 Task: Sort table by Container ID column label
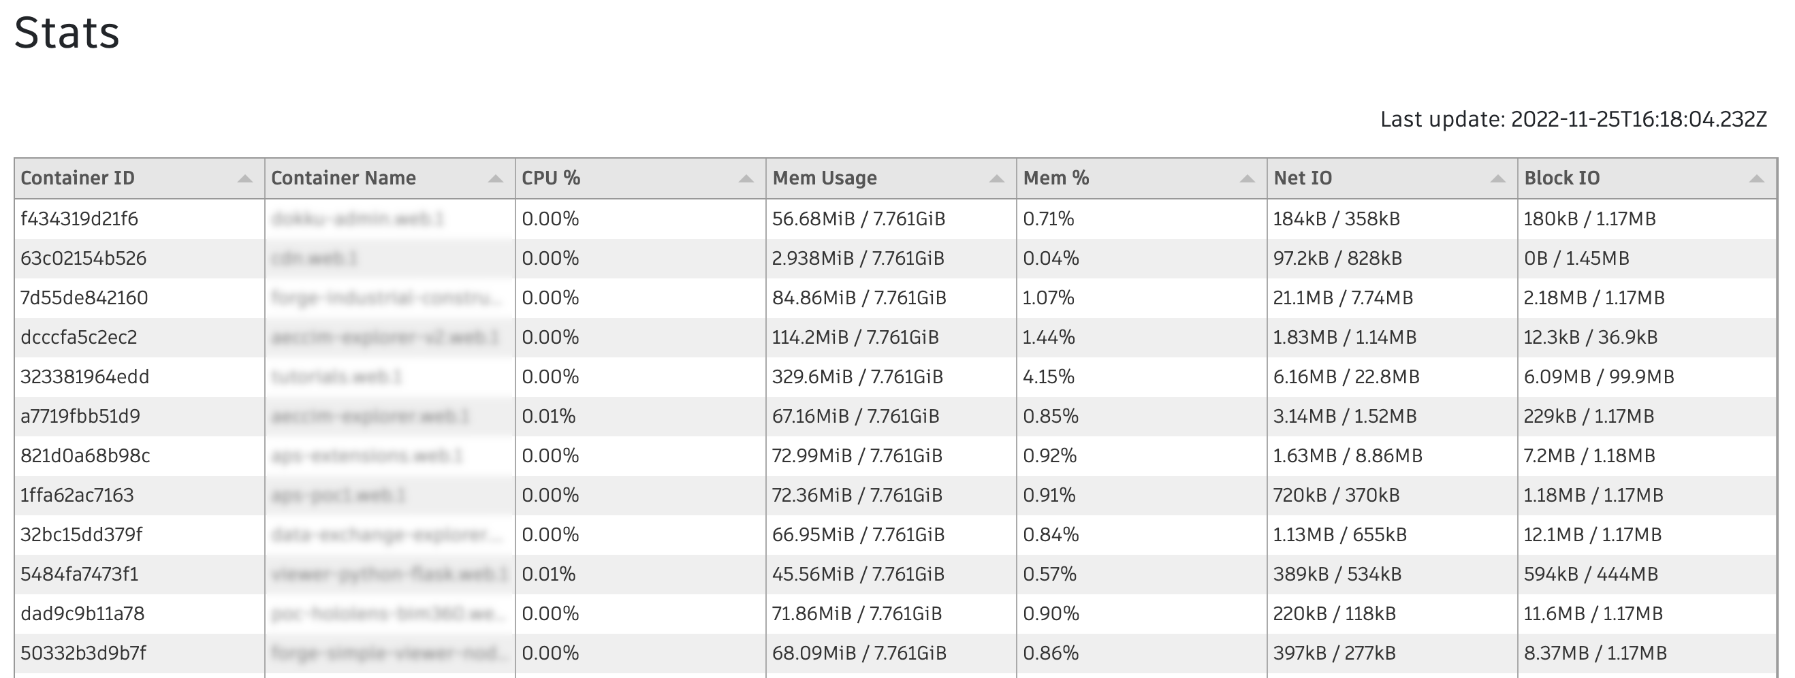pos(78,178)
